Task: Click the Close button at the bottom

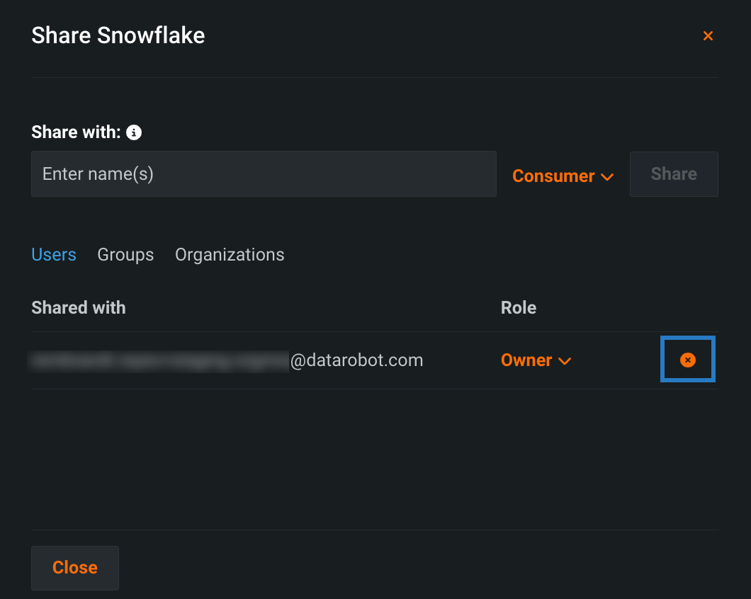Action: coord(75,568)
